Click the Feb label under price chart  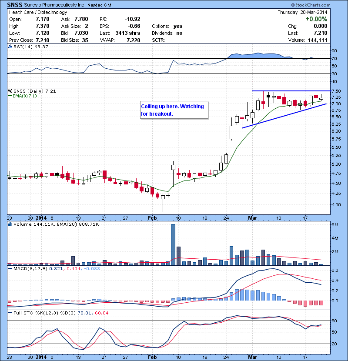pyautogui.click(x=152, y=218)
